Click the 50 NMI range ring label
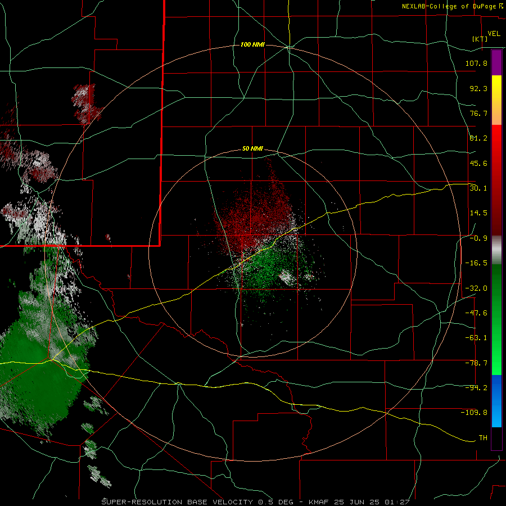This screenshot has width=506, height=506. [252, 148]
